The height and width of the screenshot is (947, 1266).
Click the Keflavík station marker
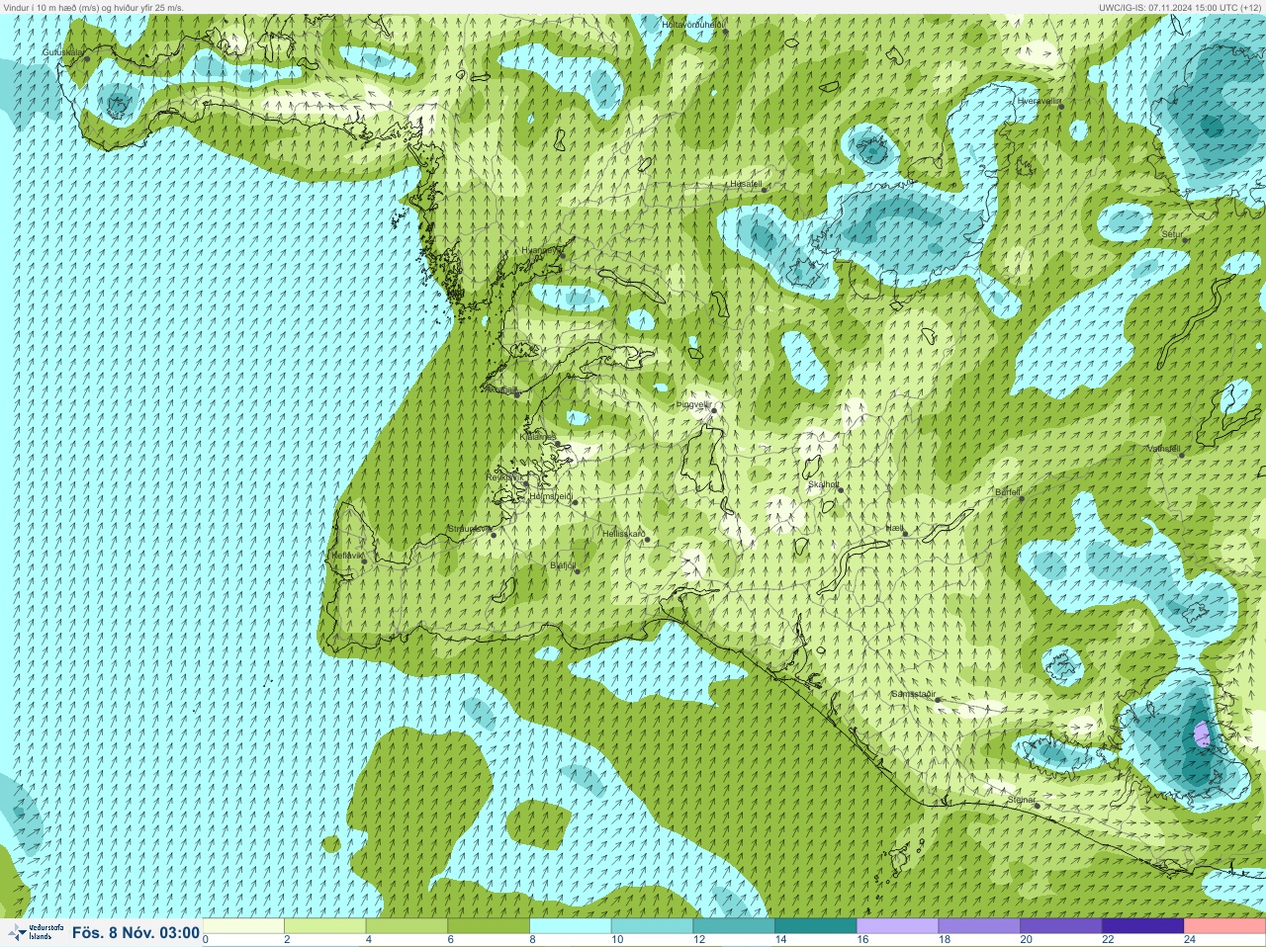point(364,560)
